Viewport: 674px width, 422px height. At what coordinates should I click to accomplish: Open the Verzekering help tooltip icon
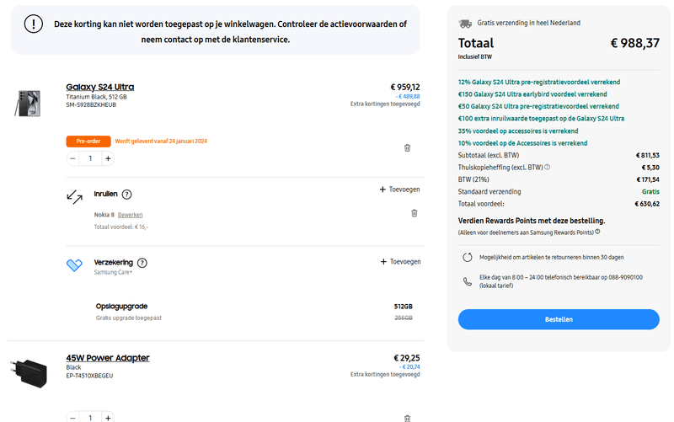tap(142, 263)
